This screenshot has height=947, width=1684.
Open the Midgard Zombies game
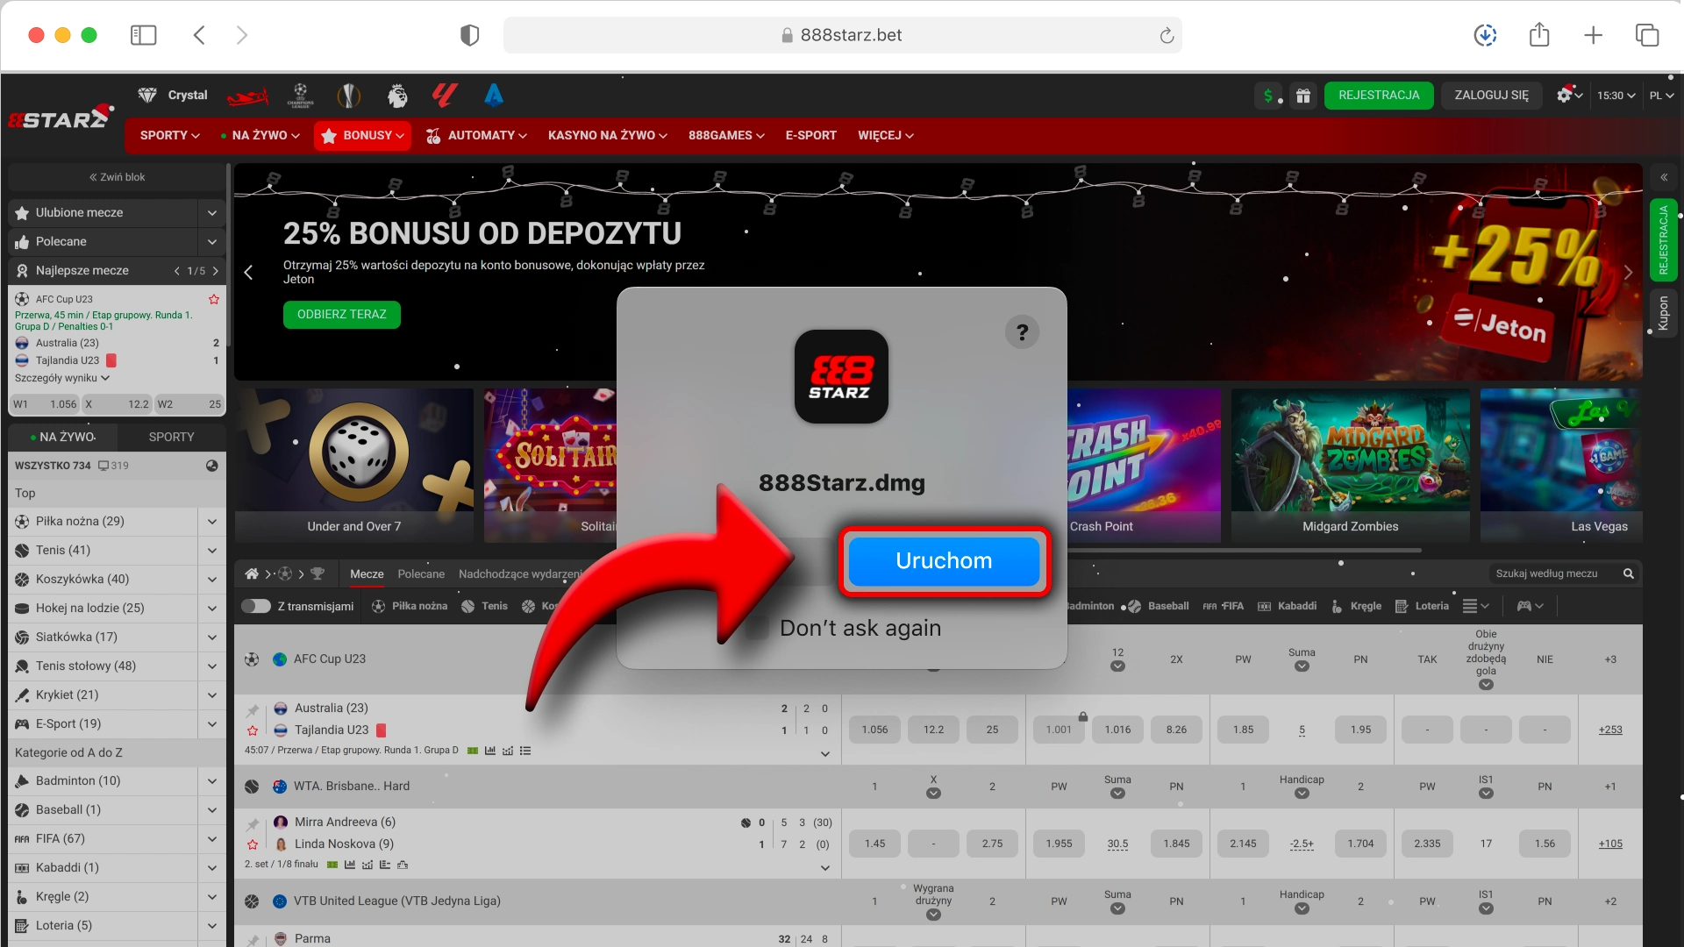coord(1350,466)
